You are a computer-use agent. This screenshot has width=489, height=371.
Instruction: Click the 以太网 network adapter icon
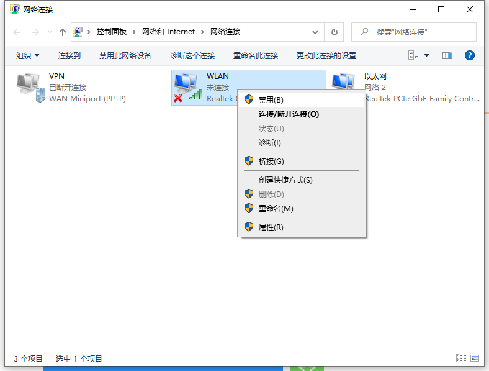(343, 82)
